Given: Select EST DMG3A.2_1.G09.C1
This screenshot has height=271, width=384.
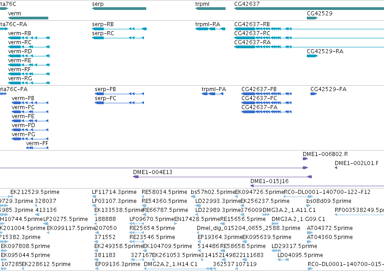Looking at the screenshot, I should pyautogui.click(x=298, y=219).
